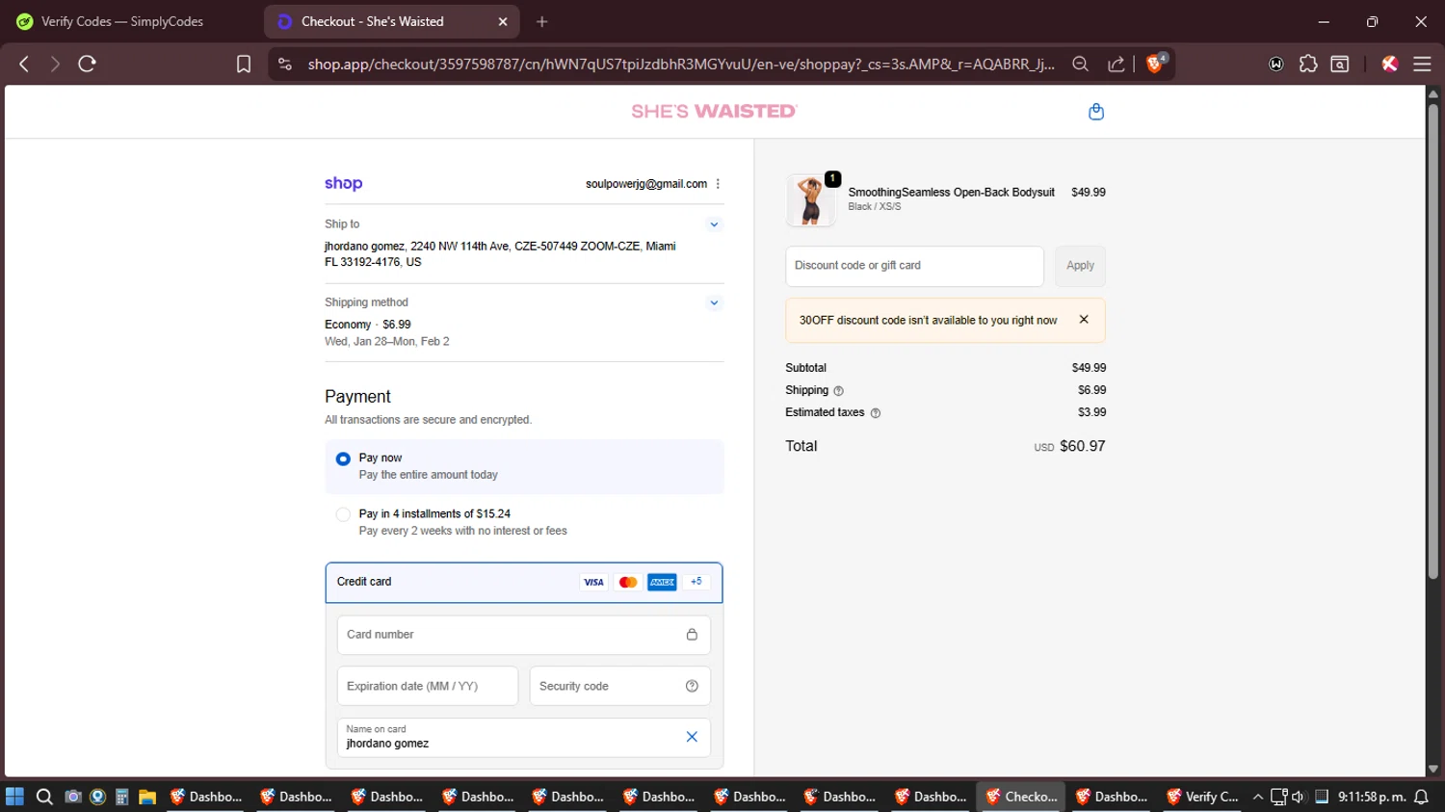
Task: Open the sidebar search panel icon
Action: tap(1340, 64)
